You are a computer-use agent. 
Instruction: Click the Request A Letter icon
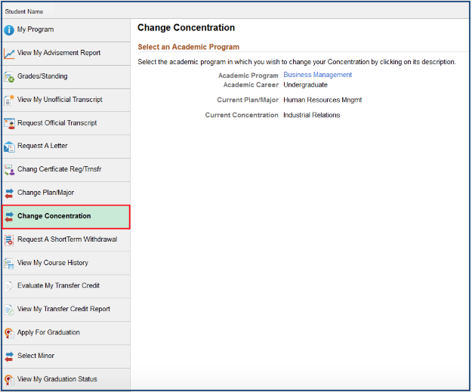(x=10, y=147)
